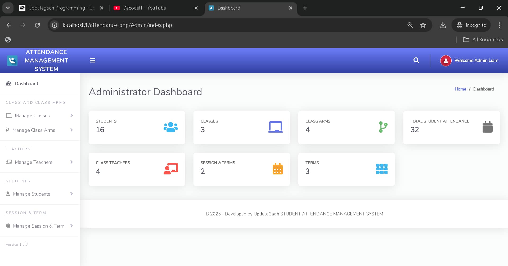Screen dimensions: 508x266
Task: Click the Manage Classes board icon
Action: point(9,115)
